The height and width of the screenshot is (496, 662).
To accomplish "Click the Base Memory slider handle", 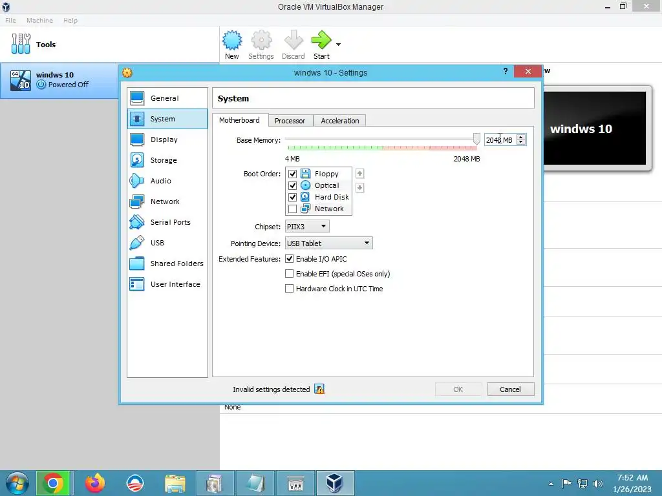I will click(476, 139).
